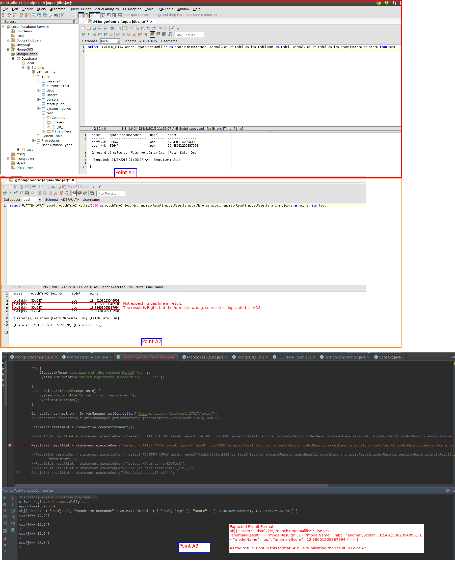Expand the Db2Demo server node

[x=8, y=31]
